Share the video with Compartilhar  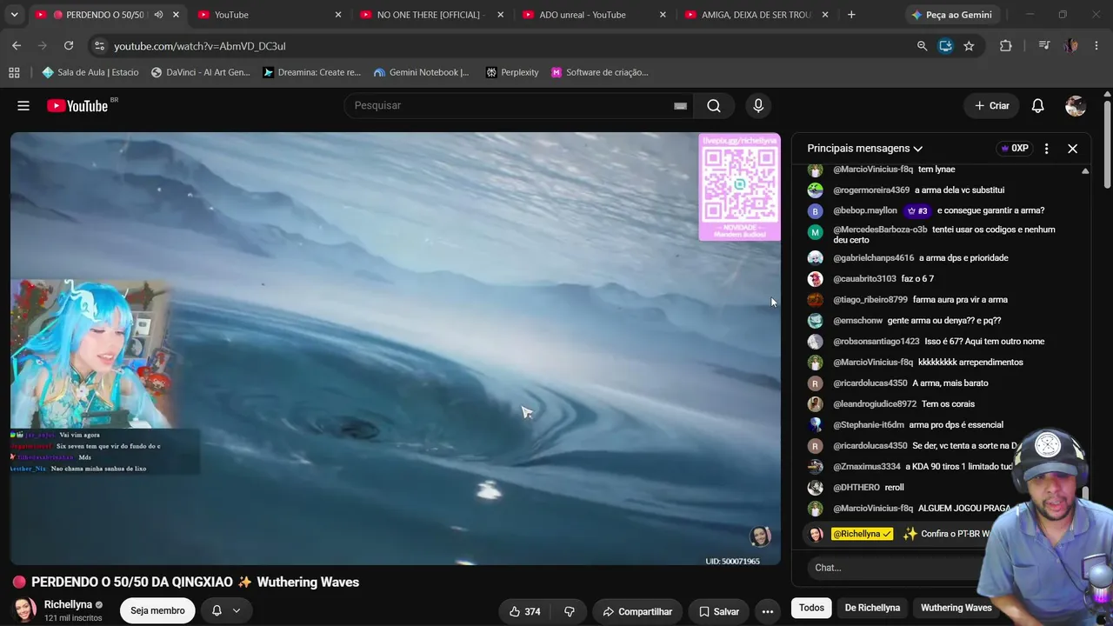[637, 611]
